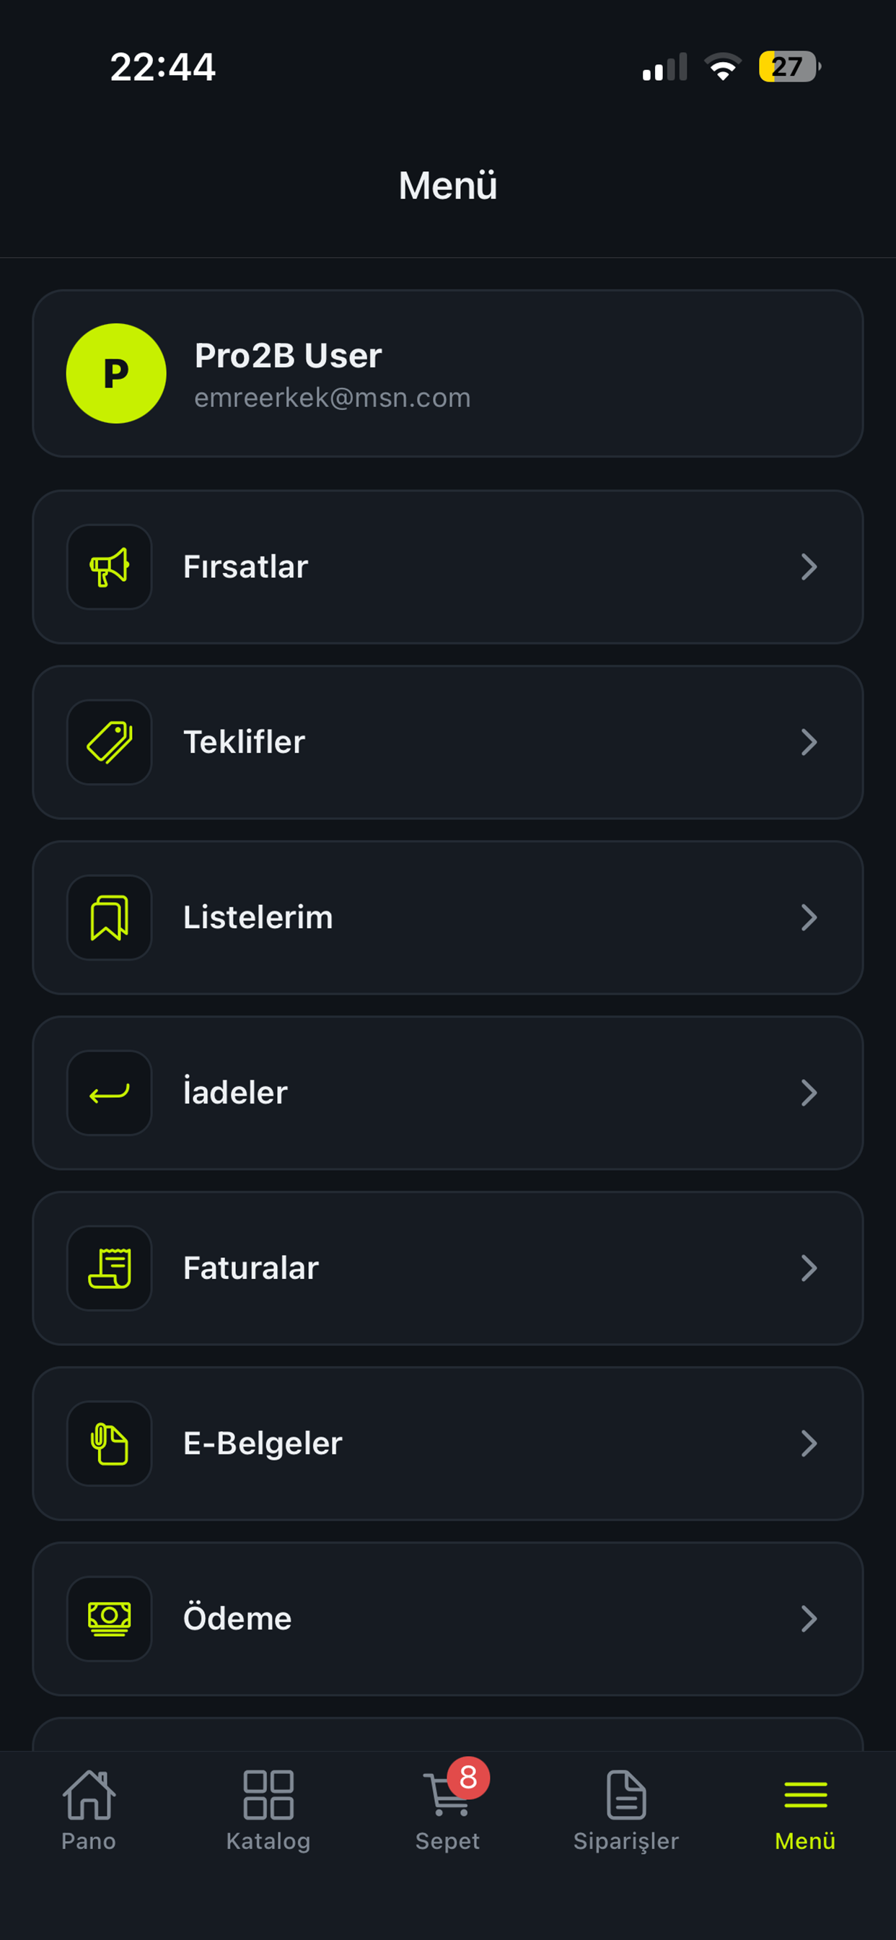
Task: Expand the Faturalar row chevron
Action: (809, 1268)
